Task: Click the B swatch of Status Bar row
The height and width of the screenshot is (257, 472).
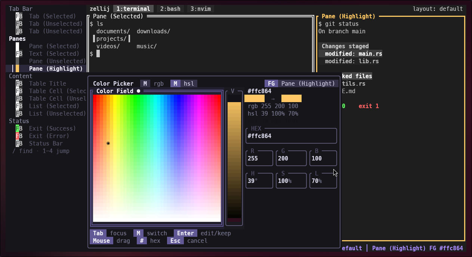Action: (21, 143)
